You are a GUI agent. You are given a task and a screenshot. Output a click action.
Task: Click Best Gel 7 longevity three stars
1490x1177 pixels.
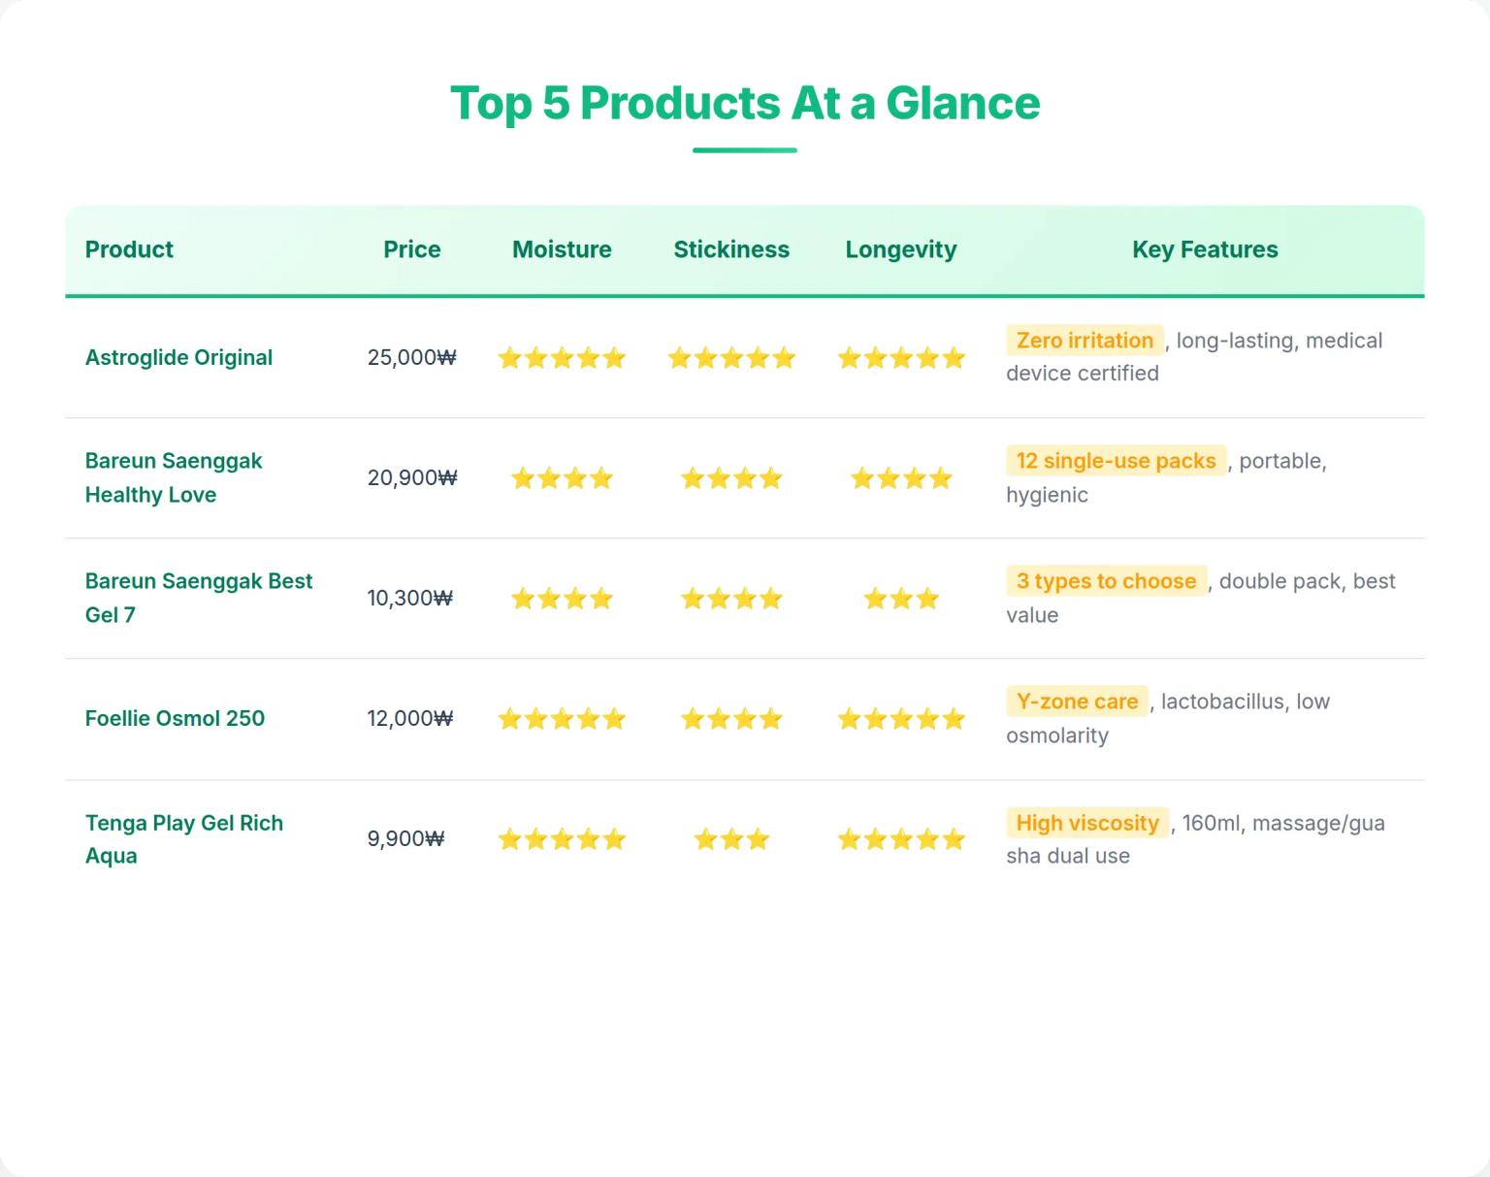pos(900,599)
